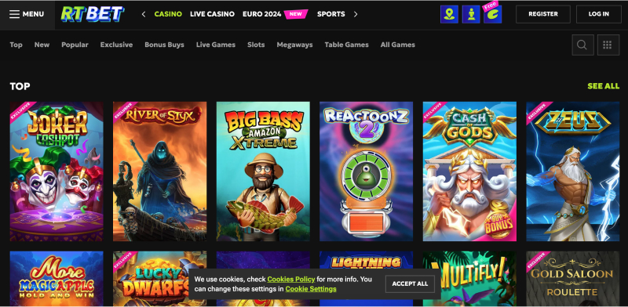Screen dimensions: 628x307
Task: Open the EURO 2024 section
Action: click(262, 14)
